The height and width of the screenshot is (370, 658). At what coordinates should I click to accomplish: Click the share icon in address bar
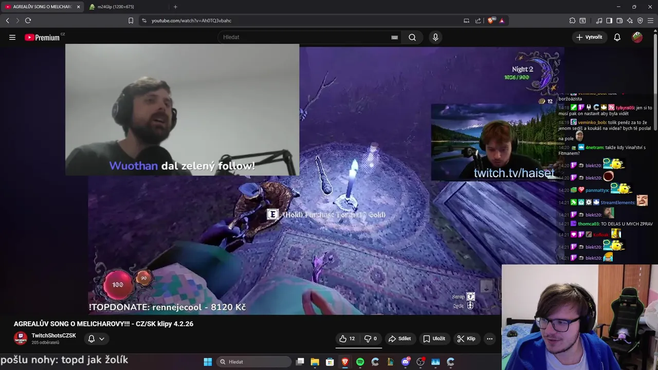(x=478, y=21)
